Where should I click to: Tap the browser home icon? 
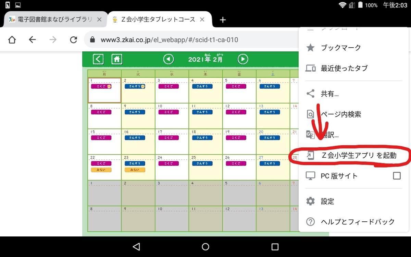pos(12,40)
